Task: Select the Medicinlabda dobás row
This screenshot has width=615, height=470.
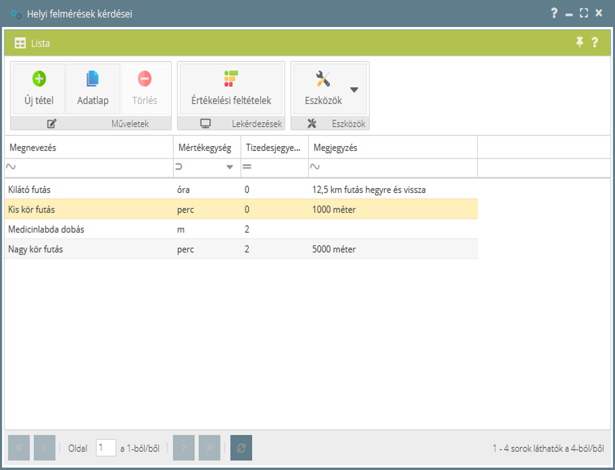Action: point(88,229)
